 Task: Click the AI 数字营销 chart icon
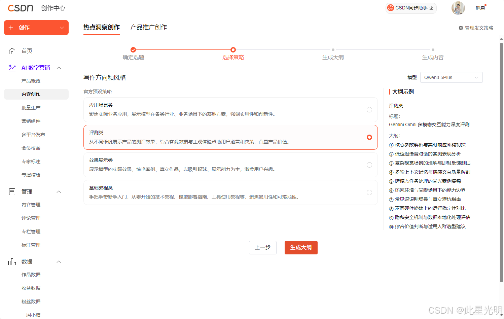(12, 68)
